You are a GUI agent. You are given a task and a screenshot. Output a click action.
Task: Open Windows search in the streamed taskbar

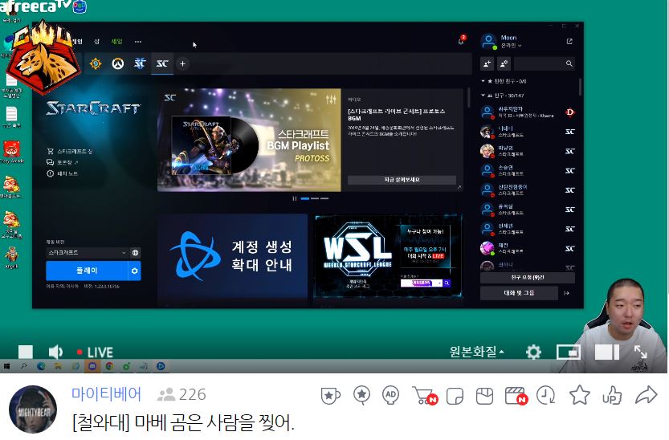click(23, 366)
